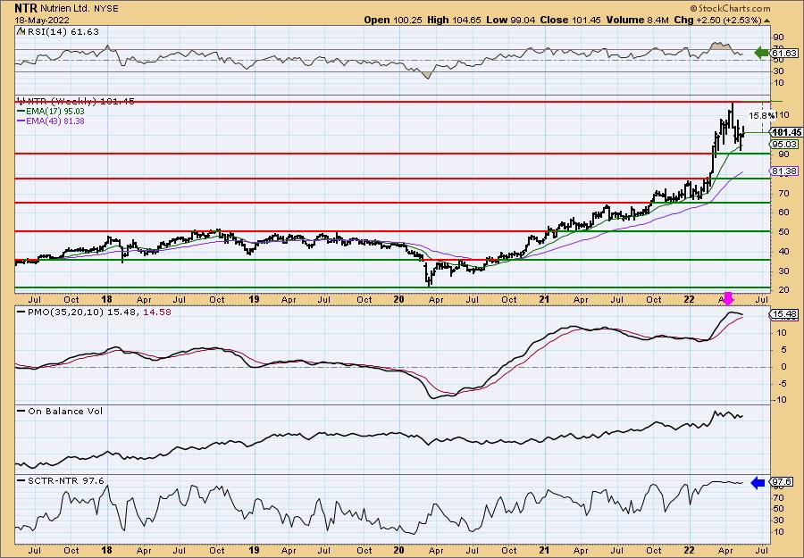804x558 pixels.
Task: Click the High 104.65 value
Action: click(454, 20)
